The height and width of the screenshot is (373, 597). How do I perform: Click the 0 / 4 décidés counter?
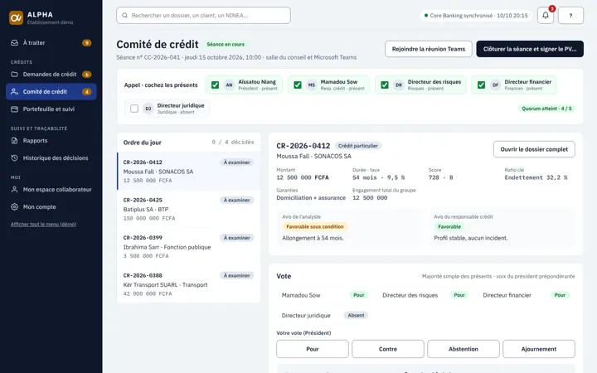pos(233,143)
